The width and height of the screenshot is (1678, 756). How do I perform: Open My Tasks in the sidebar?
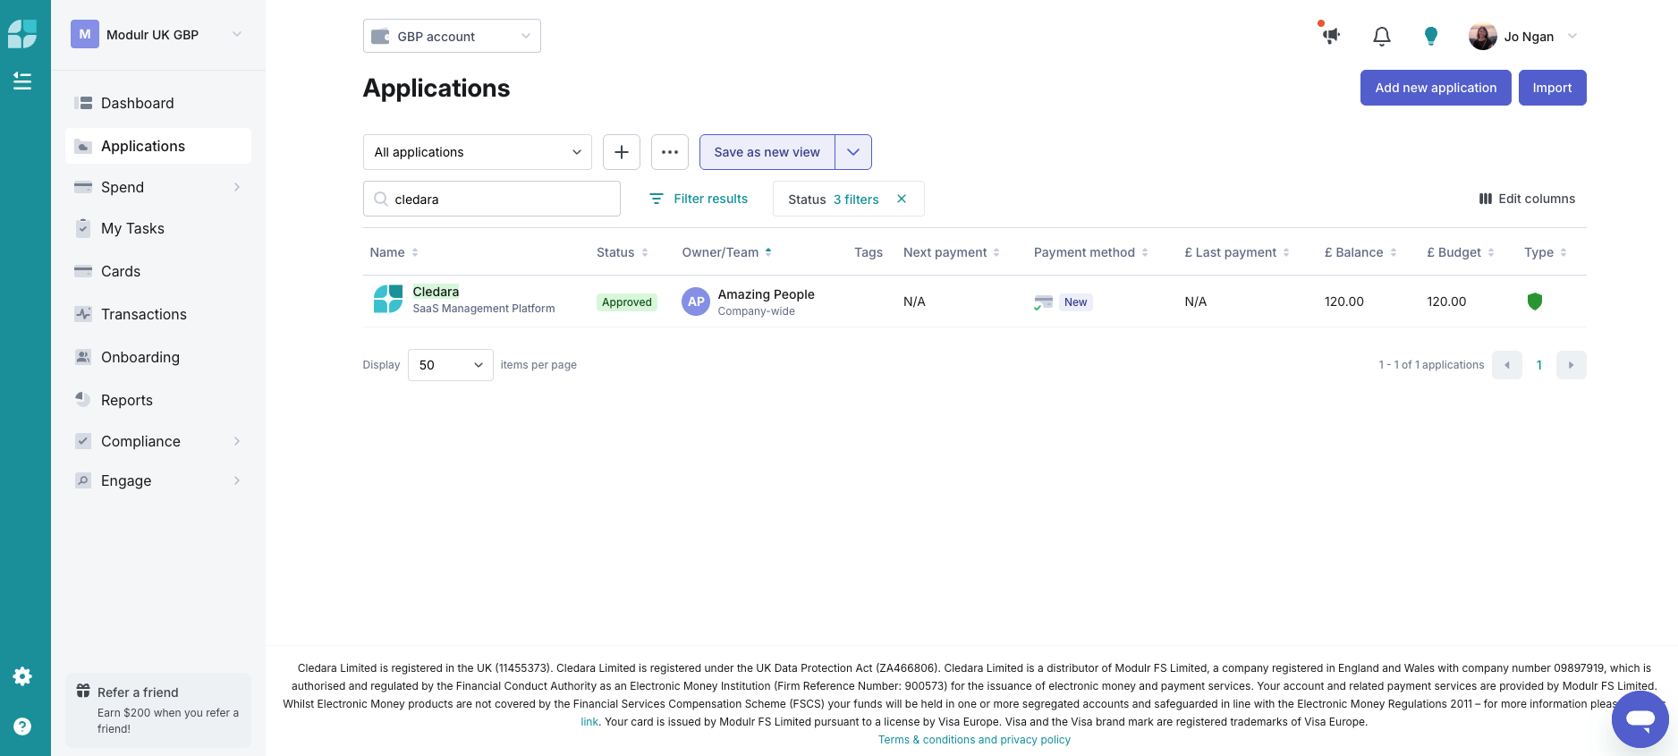coord(158,228)
